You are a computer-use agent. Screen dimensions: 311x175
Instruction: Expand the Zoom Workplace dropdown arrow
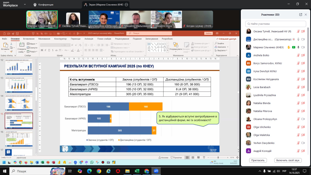(25, 4)
